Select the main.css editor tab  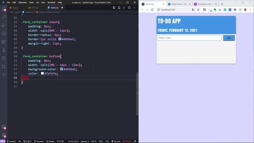tap(55, 8)
